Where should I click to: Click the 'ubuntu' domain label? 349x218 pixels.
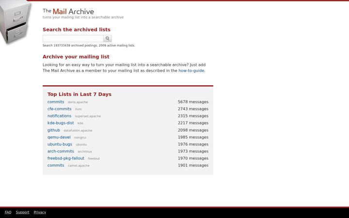coord(81,144)
